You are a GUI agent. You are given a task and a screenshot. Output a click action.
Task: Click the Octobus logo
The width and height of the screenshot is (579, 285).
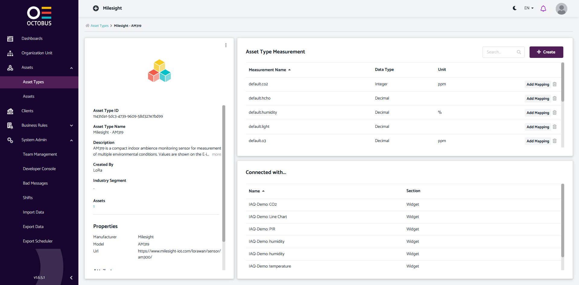39,16
